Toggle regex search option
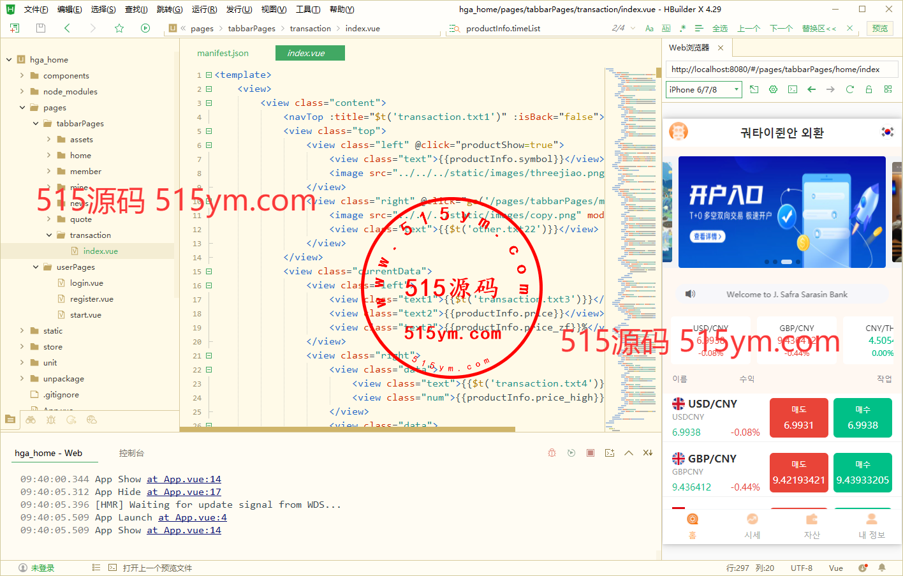Viewport: 903px width, 576px height. coord(683,28)
